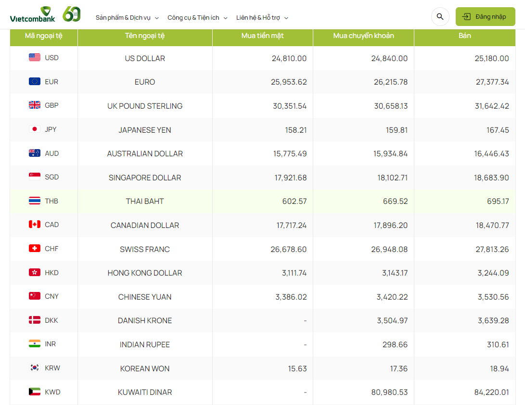Viewport: 525px width, 405px height.
Task: Select the South Korean flag icon
Action: coord(35,368)
